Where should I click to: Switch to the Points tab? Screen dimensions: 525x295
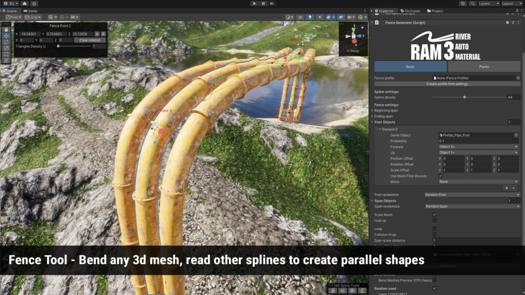click(x=484, y=67)
